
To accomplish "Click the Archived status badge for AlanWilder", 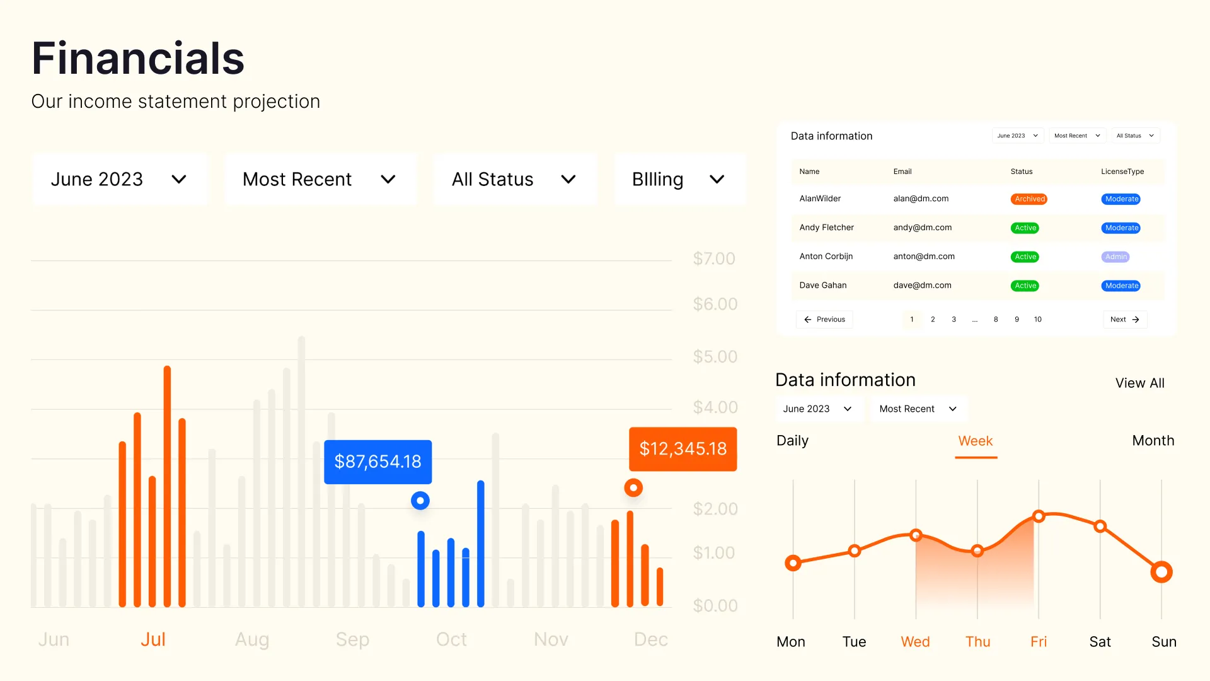I will point(1029,199).
